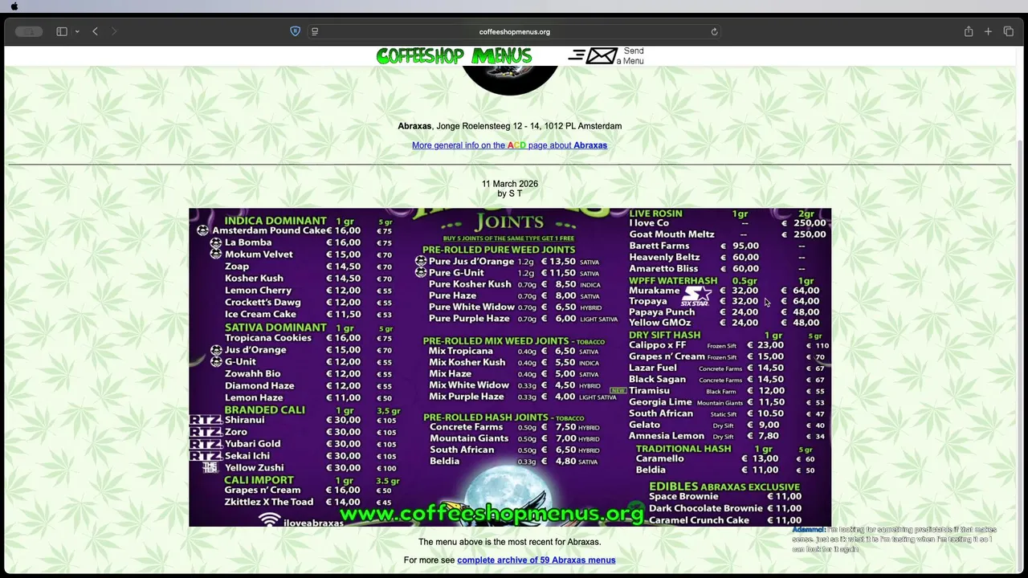Open a new tab with plus button
The height and width of the screenshot is (578, 1028).
click(x=989, y=31)
